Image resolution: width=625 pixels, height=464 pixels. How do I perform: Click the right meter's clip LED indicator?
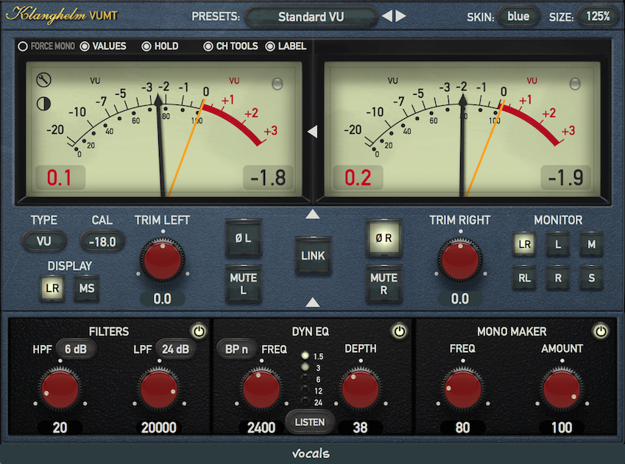coord(575,84)
